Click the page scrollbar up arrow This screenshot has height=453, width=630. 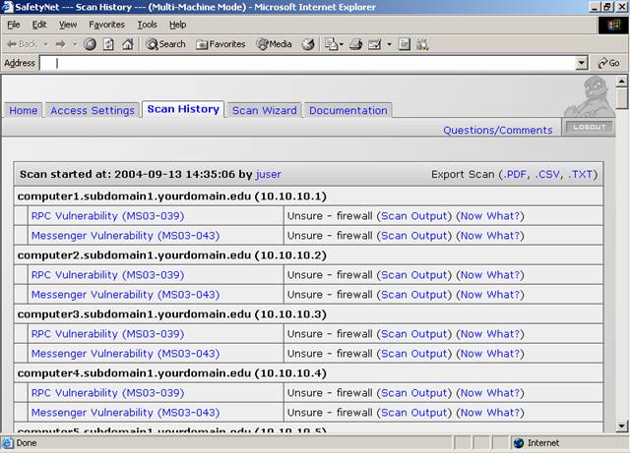(x=621, y=82)
